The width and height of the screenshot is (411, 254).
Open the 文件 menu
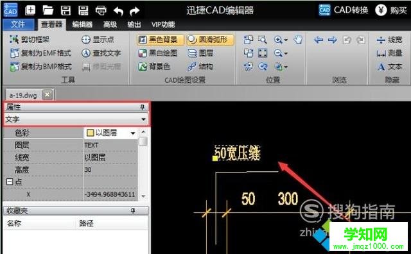pos(18,24)
